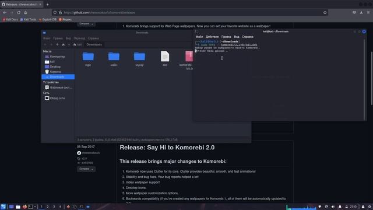
Task: Go forward in the Firefox browser
Action: (12, 12)
